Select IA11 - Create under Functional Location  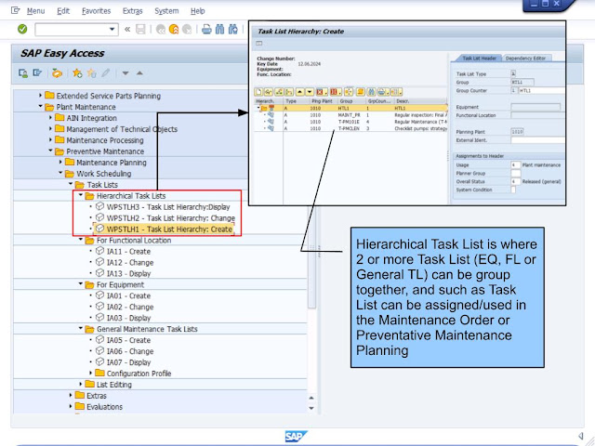[128, 252]
